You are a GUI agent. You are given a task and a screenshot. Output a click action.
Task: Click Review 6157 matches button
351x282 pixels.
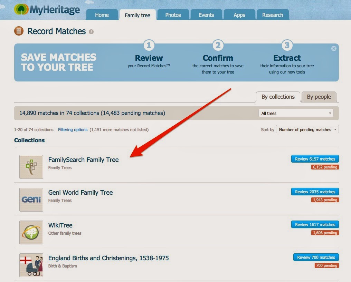point(315,159)
